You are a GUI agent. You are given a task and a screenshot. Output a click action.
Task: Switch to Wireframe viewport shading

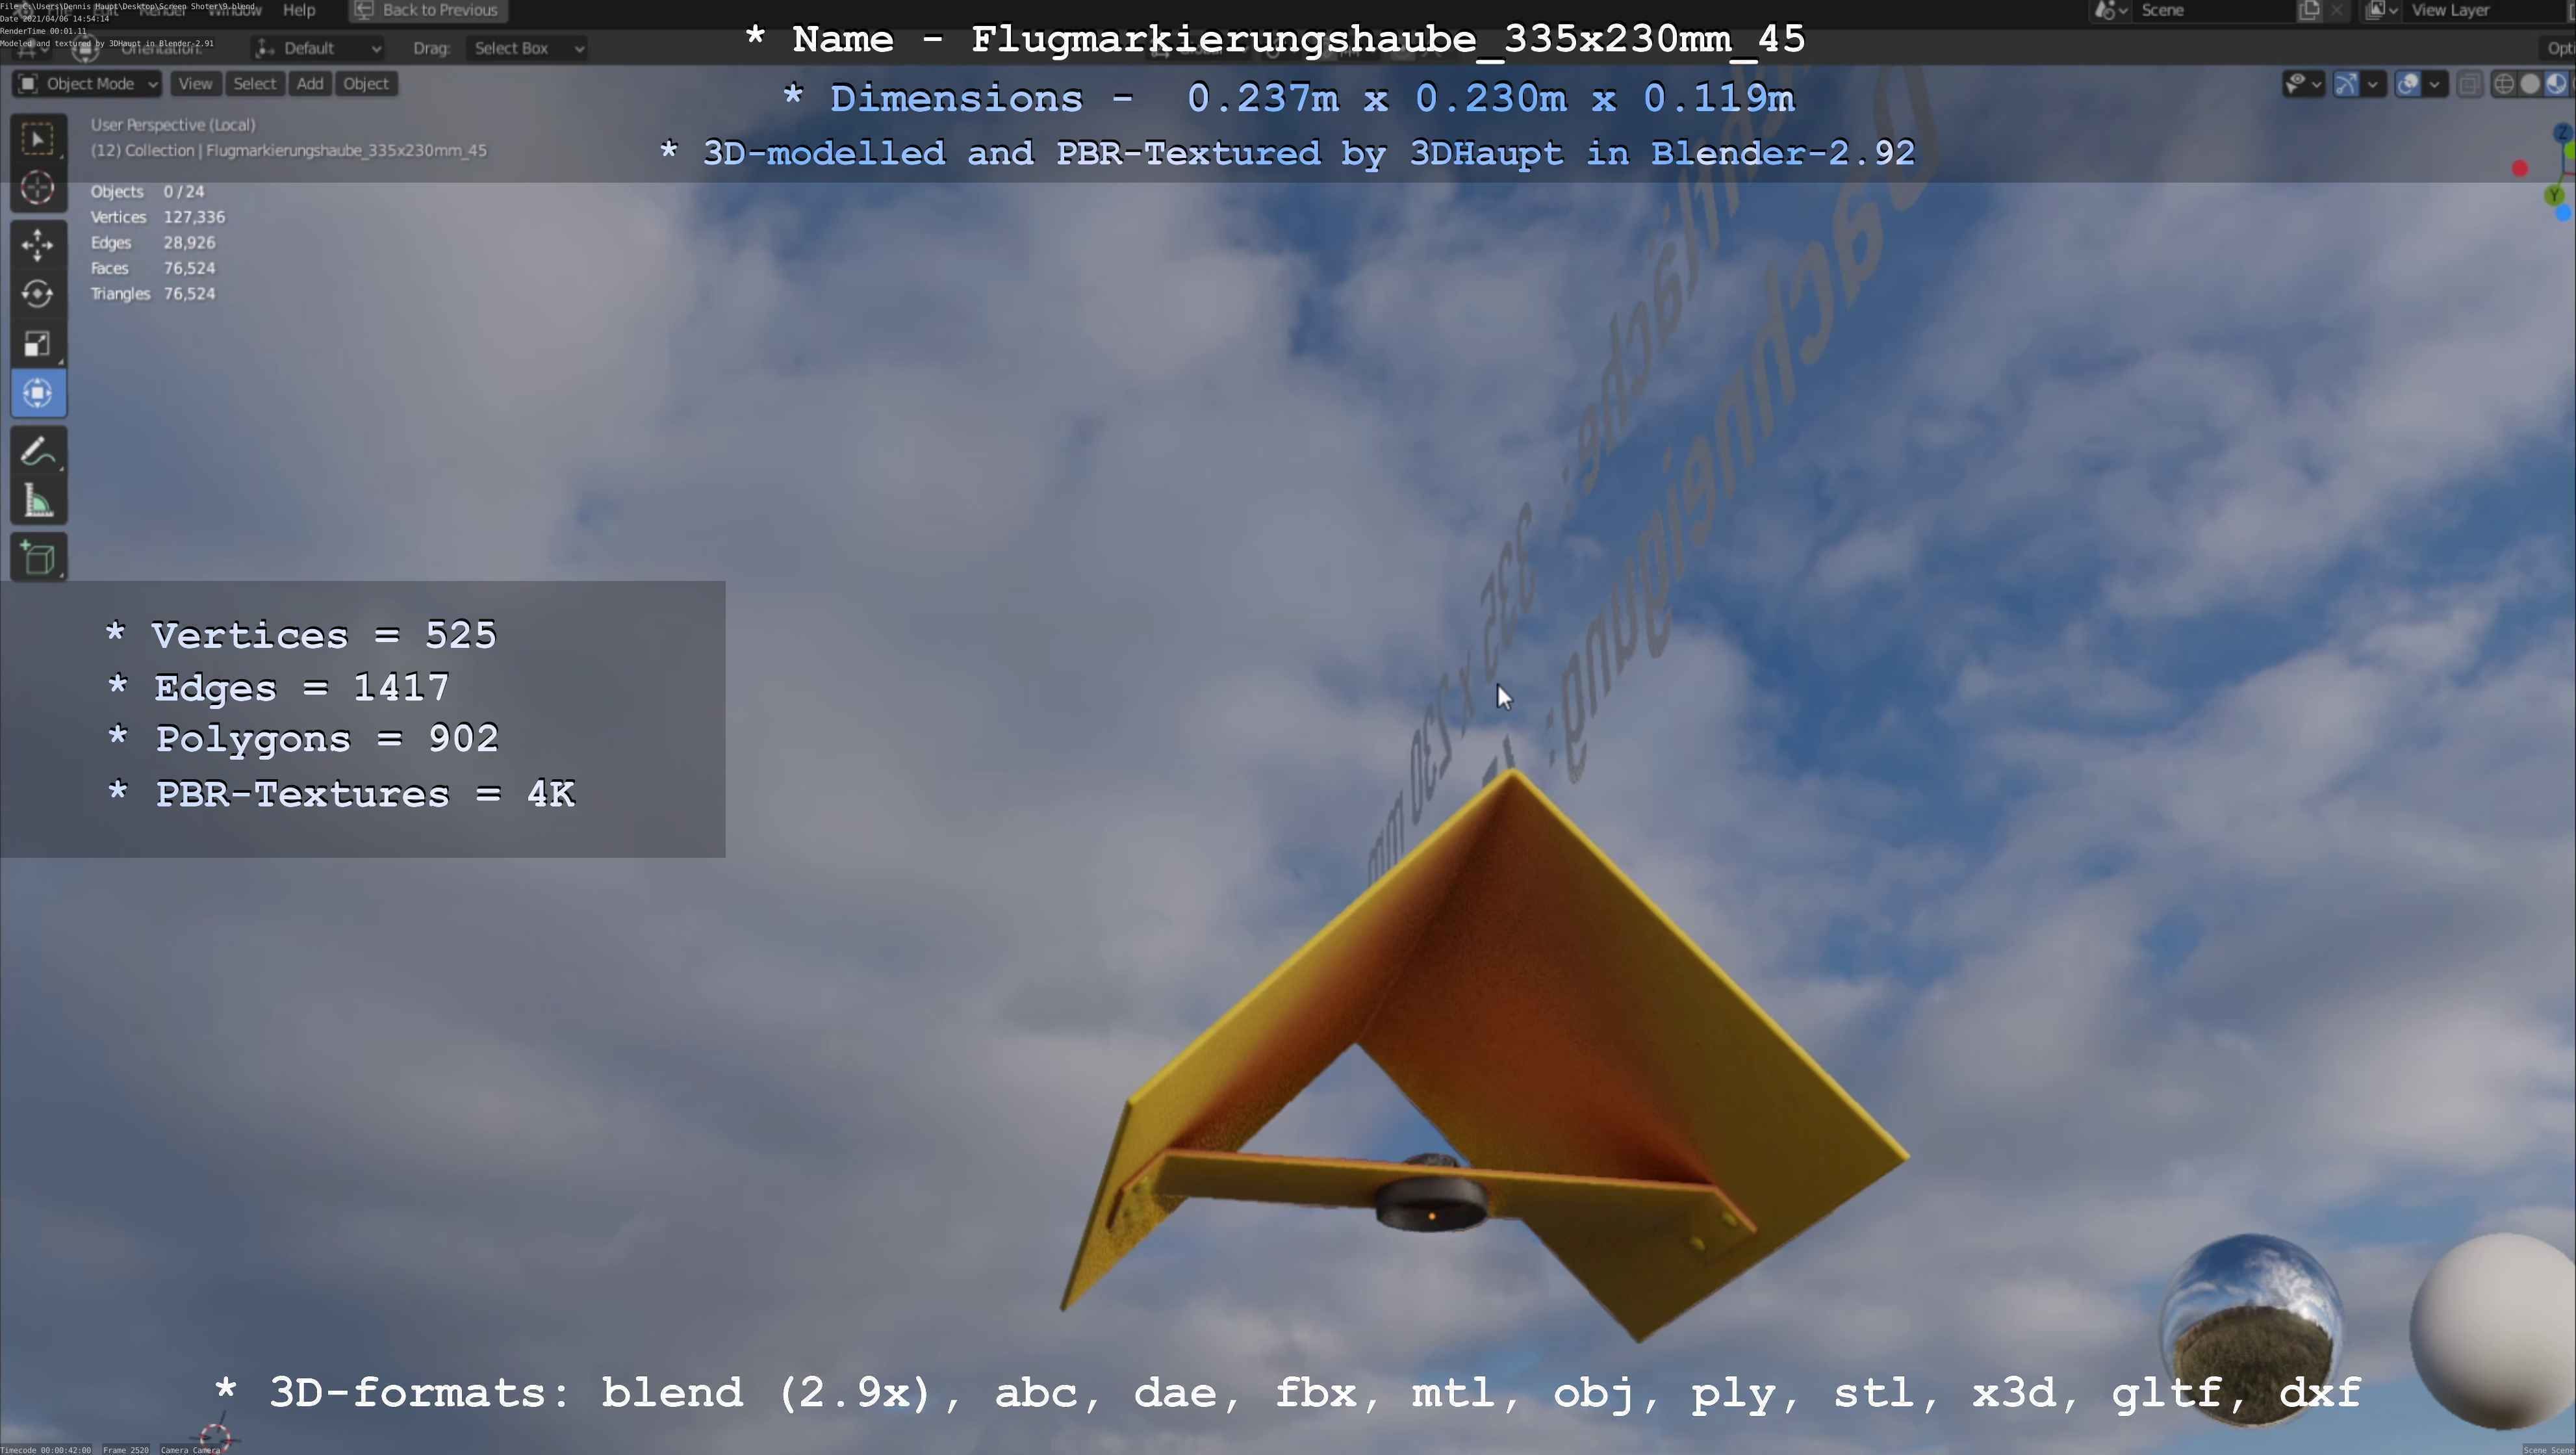[2504, 84]
